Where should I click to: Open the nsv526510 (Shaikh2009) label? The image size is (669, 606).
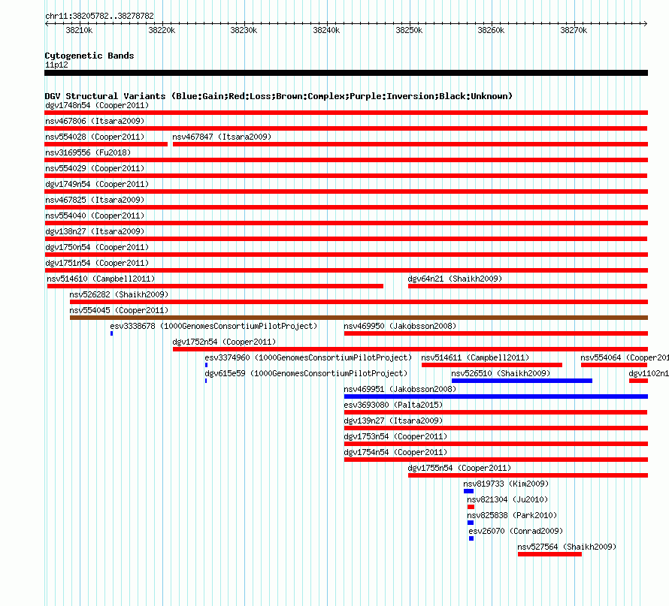click(x=501, y=373)
